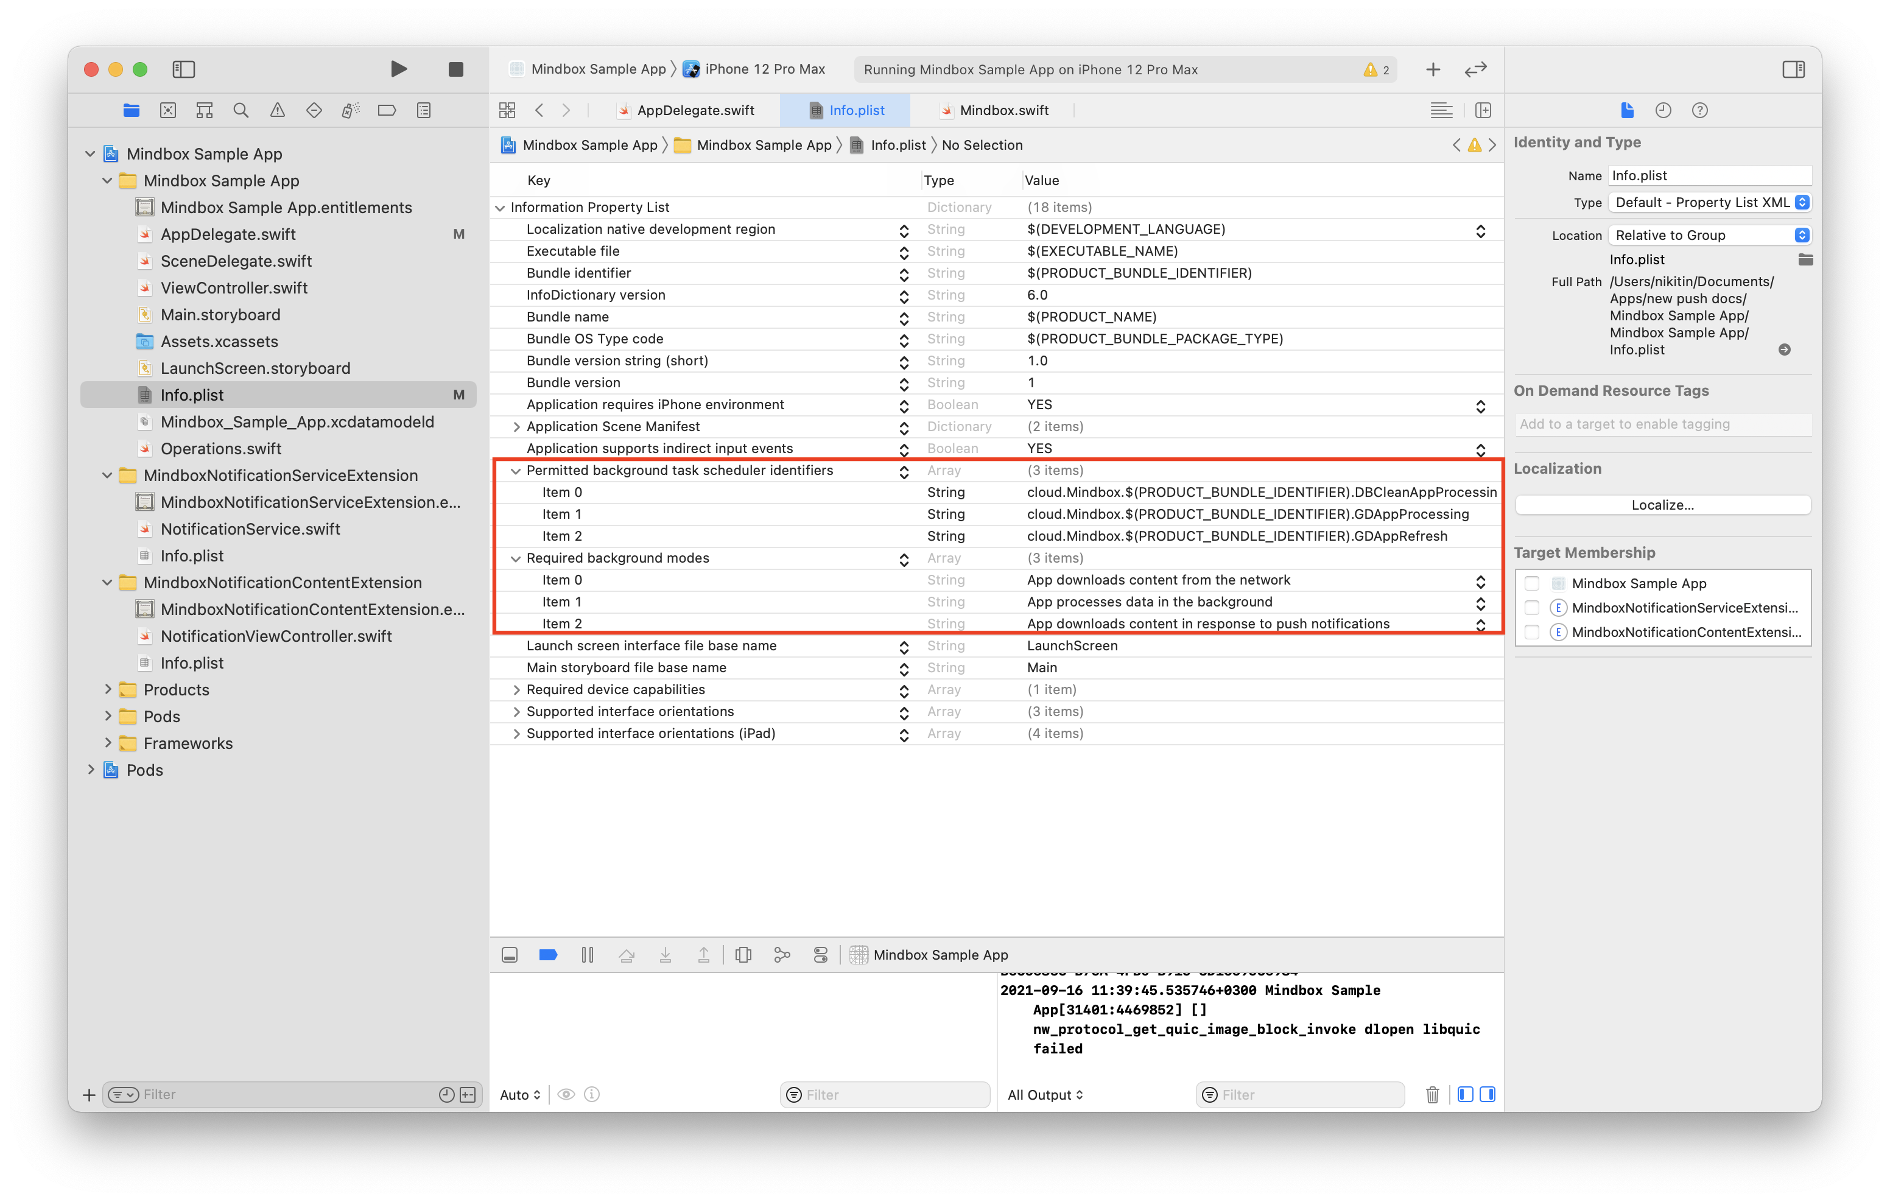Show the History inspector
The width and height of the screenshot is (1890, 1202).
click(x=1663, y=111)
